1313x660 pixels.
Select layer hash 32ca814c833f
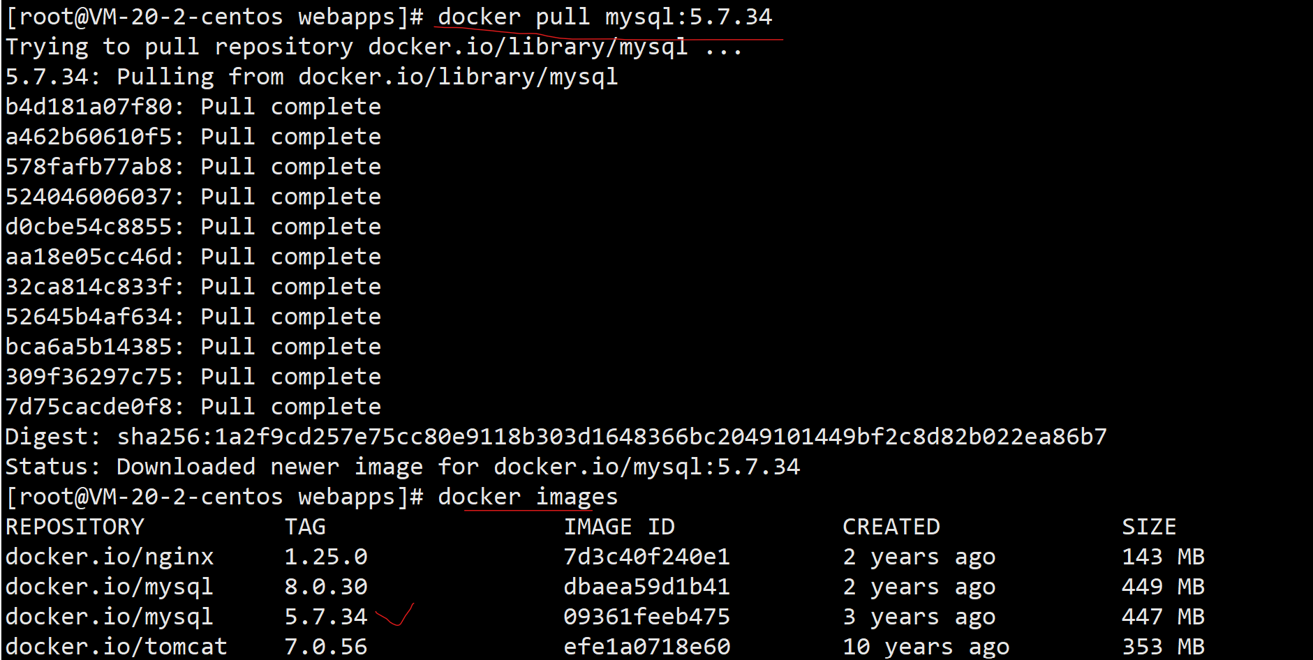[x=89, y=287]
